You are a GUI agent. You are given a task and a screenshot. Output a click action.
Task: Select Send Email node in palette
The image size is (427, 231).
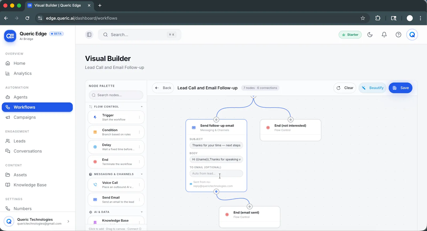coord(116,200)
